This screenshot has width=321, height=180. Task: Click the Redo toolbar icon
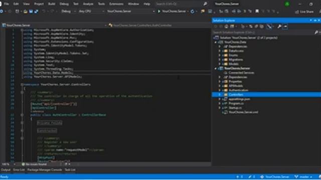point(52,11)
